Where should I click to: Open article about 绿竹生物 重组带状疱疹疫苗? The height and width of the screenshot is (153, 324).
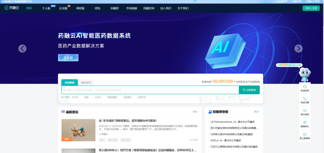tap(148, 150)
